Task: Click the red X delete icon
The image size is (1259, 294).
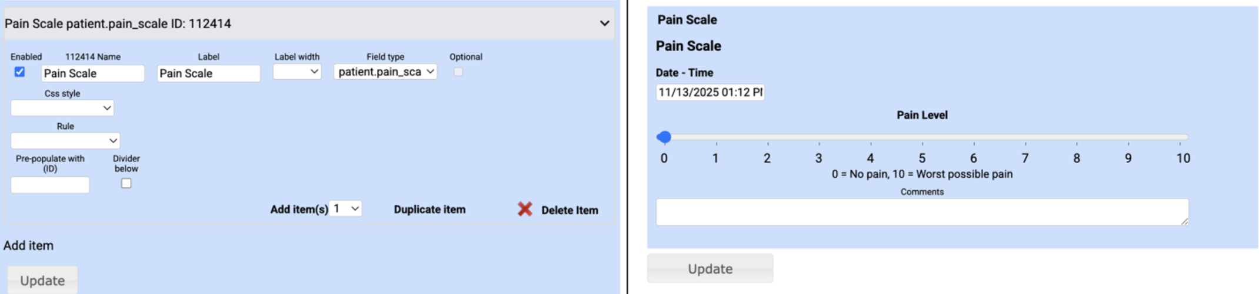Action: click(x=525, y=209)
